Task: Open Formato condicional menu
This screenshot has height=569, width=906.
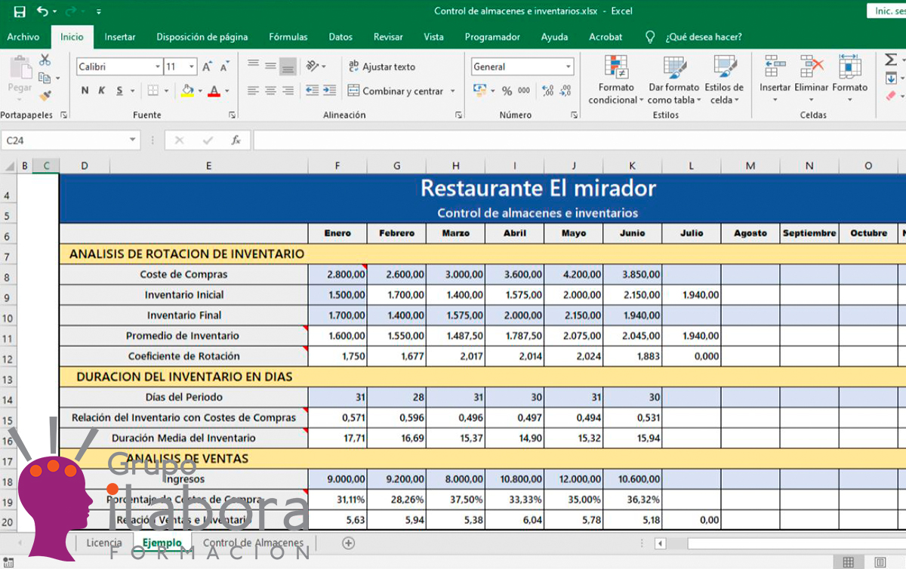Action: click(616, 80)
